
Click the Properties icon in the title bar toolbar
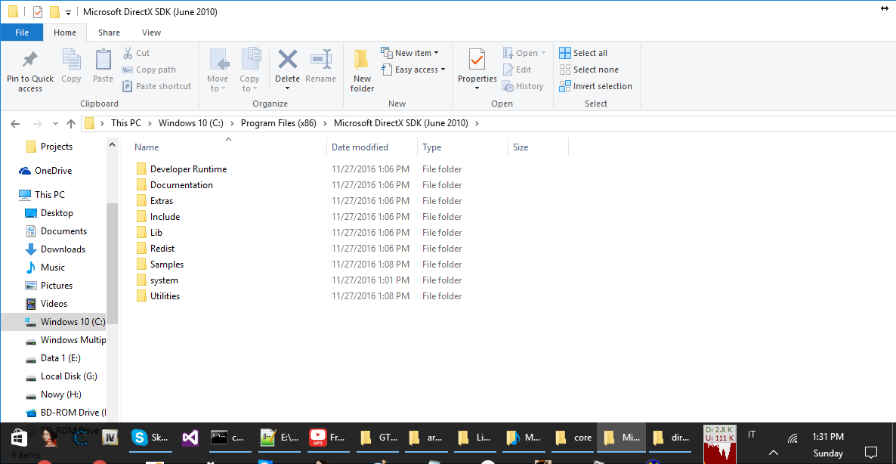click(39, 12)
